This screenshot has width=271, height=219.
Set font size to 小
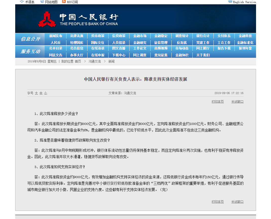point(46,93)
